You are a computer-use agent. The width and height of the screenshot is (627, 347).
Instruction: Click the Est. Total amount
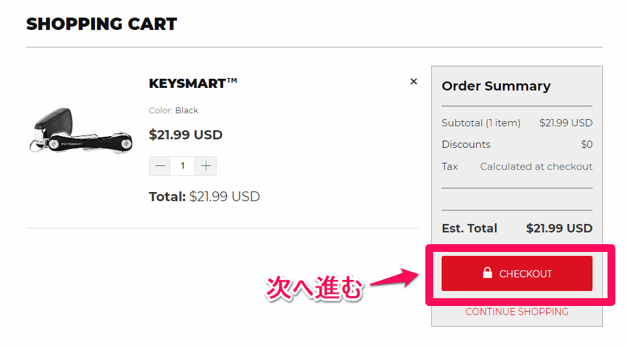(559, 229)
